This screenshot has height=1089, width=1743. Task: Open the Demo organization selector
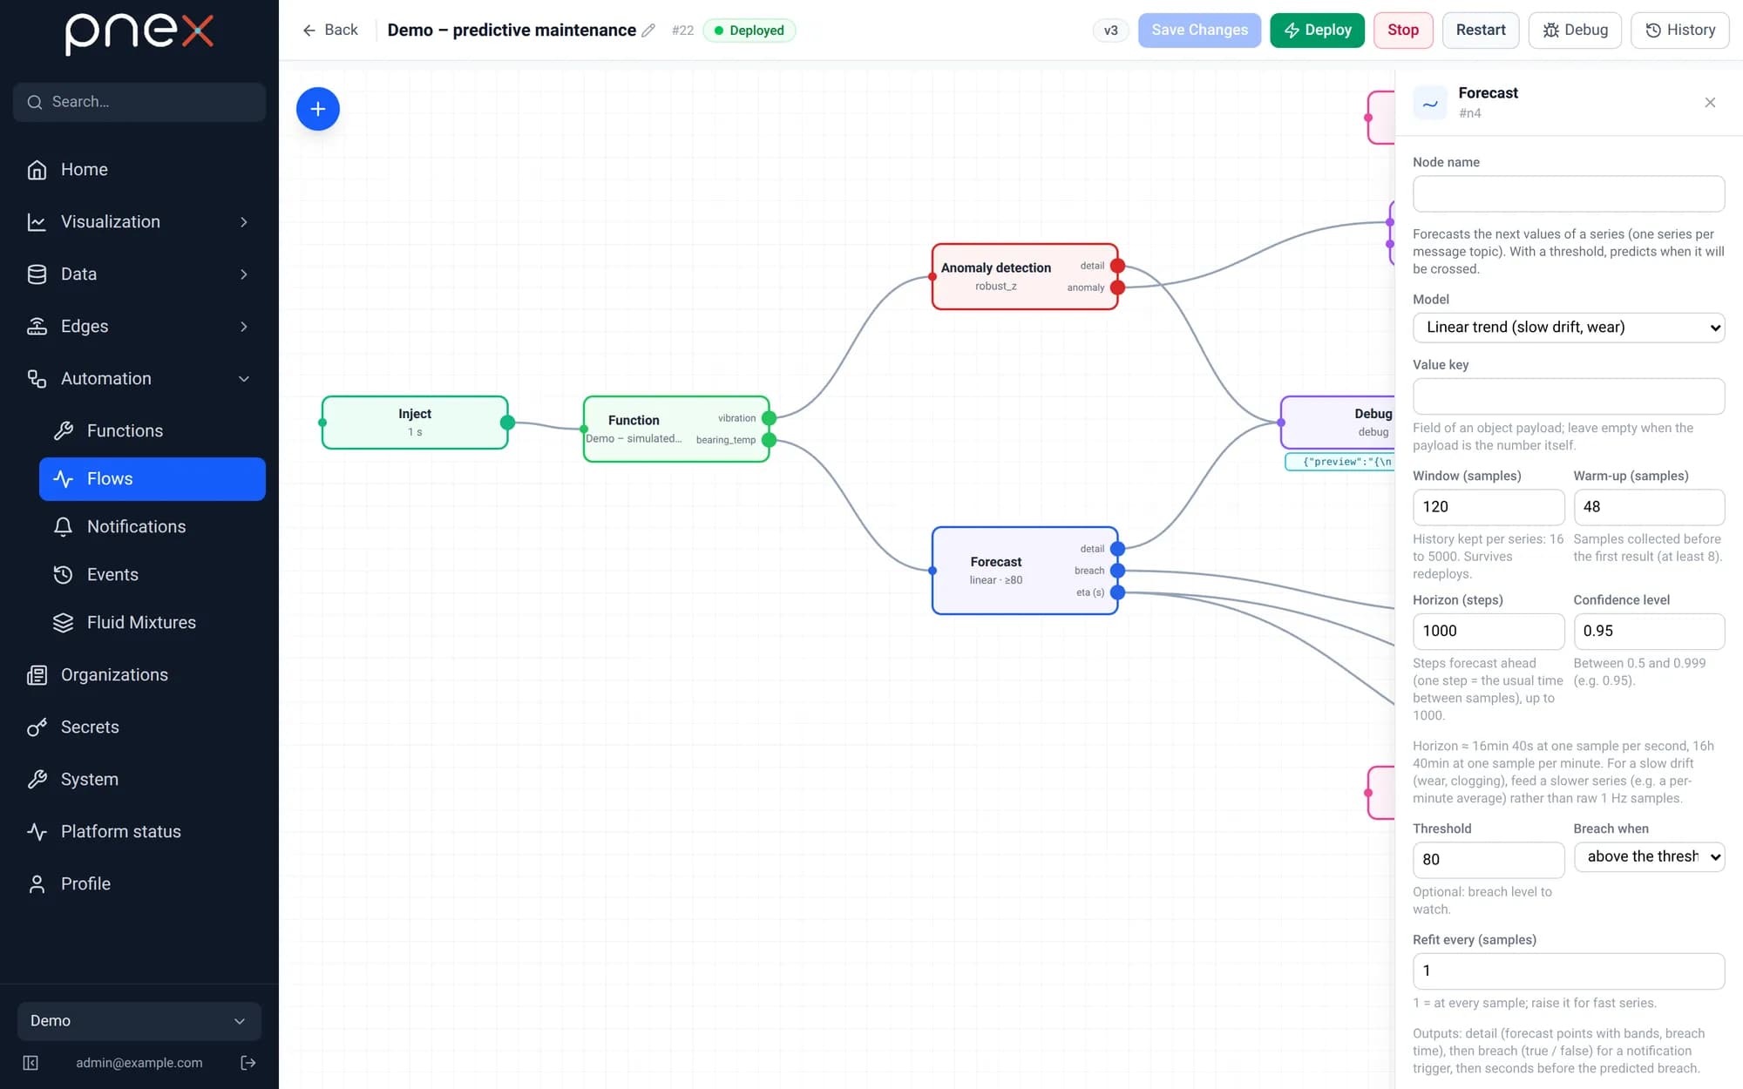point(139,1021)
